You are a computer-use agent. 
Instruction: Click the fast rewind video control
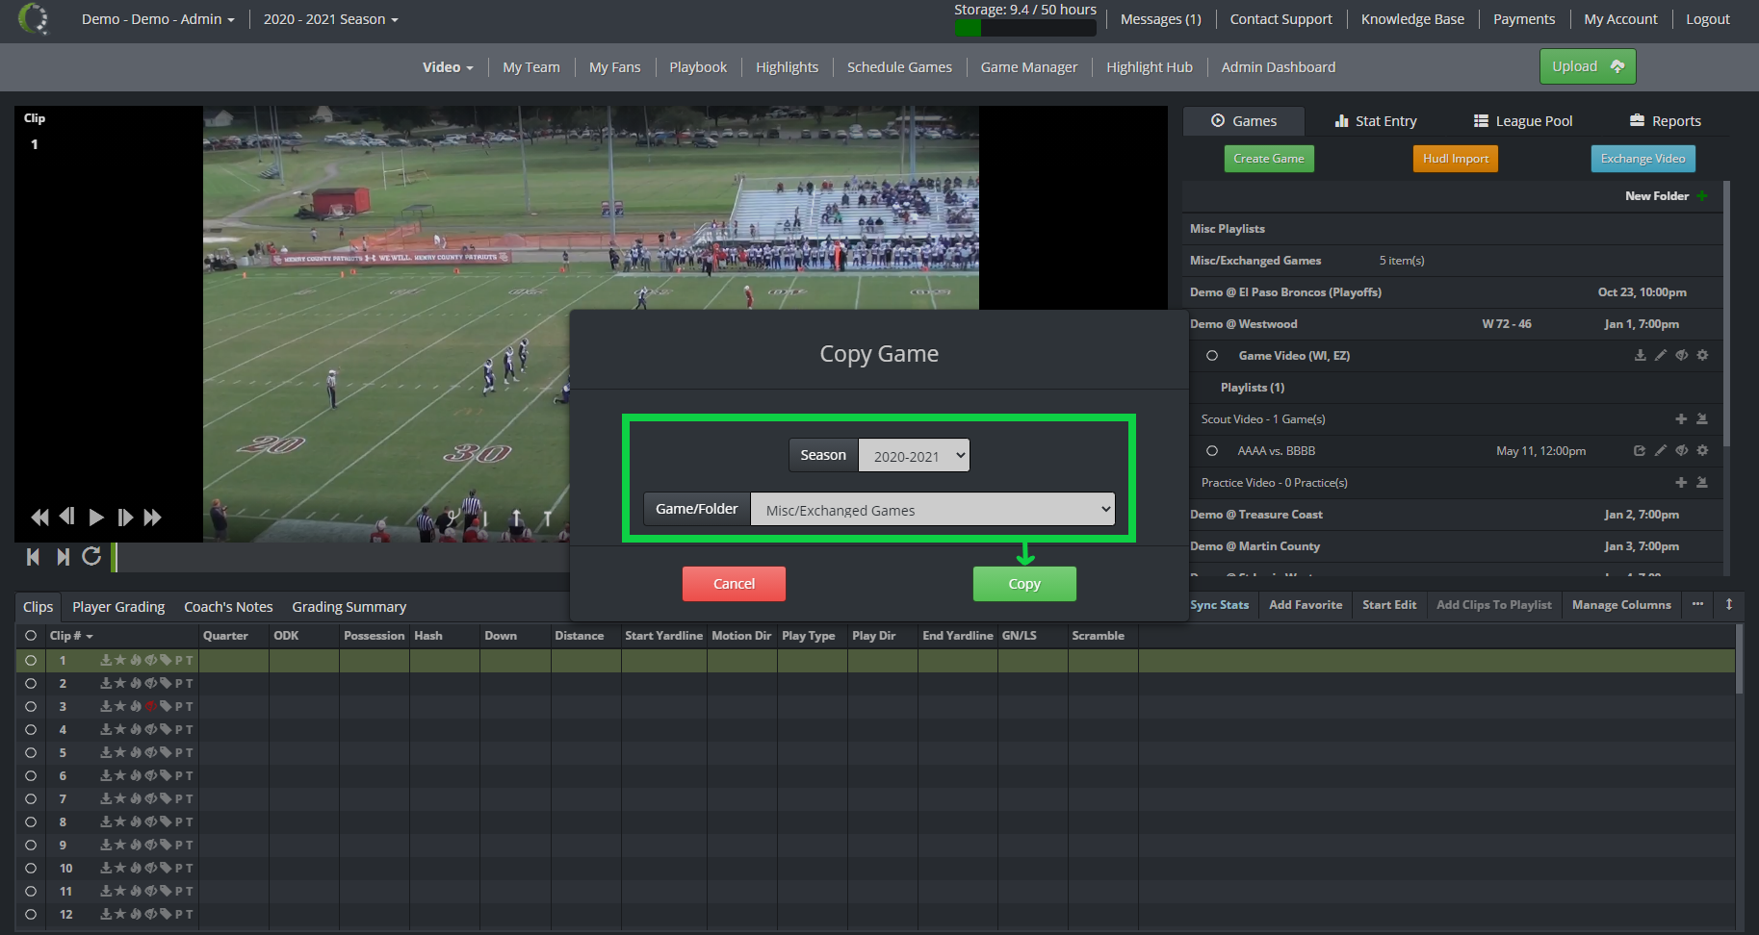pyautogui.click(x=39, y=518)
